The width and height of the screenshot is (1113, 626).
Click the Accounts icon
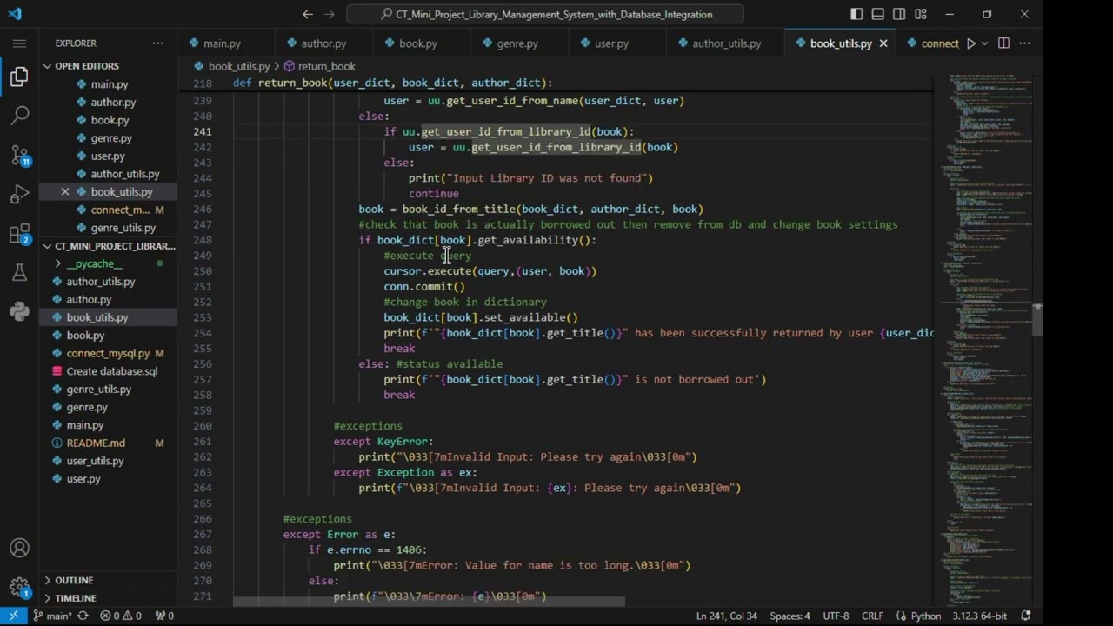pyautogui.click(x=19, y=548)
